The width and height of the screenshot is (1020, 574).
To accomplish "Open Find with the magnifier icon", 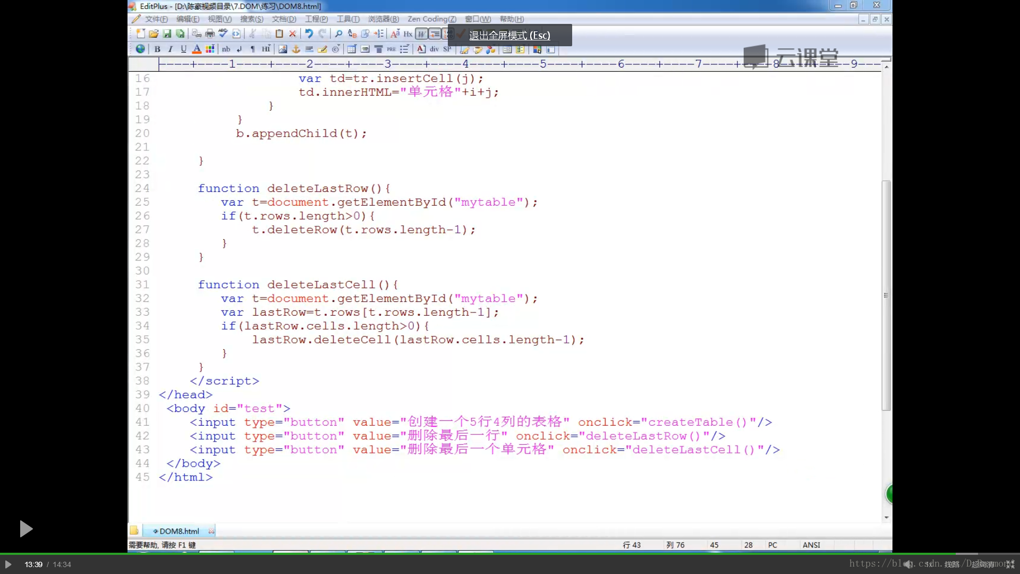I will (338, 34).
